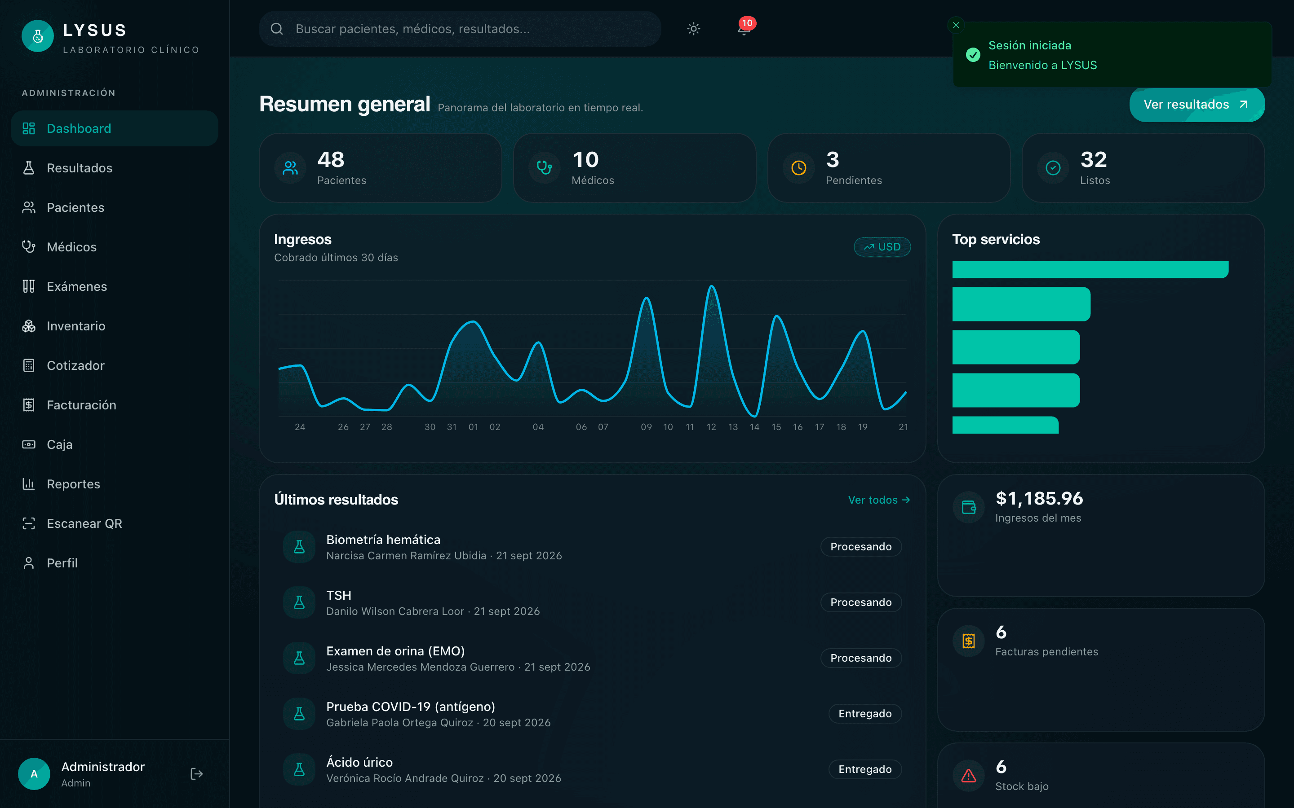This screenshot has width=1294, height=808.
Task: Launch Escanear QR from the sidebar
Action: tap(115, 524)
